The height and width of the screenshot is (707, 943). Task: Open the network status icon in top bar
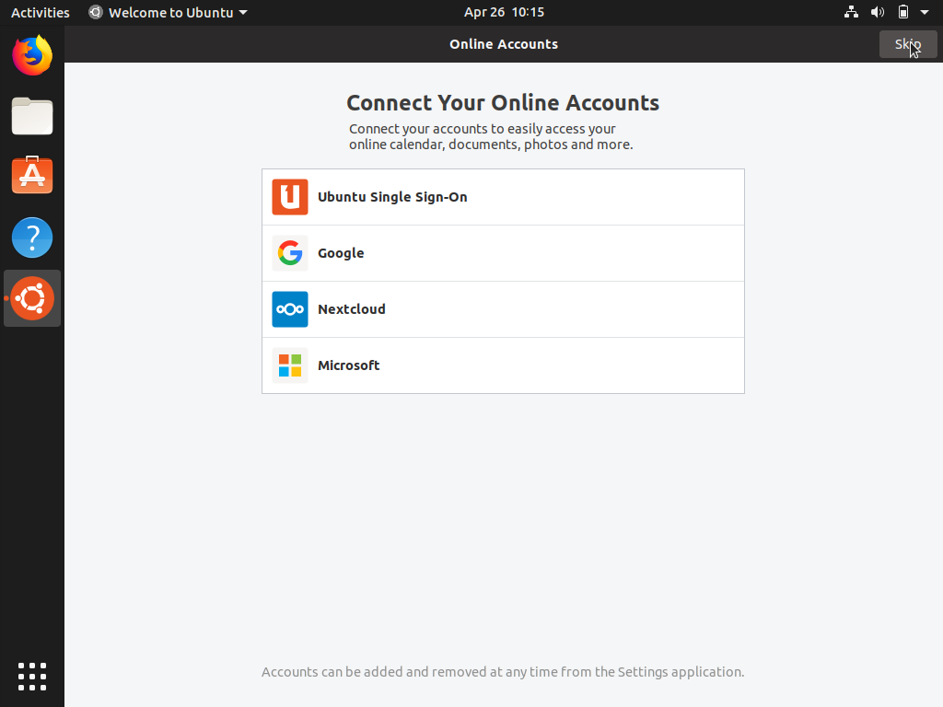[x=851, y=12]
